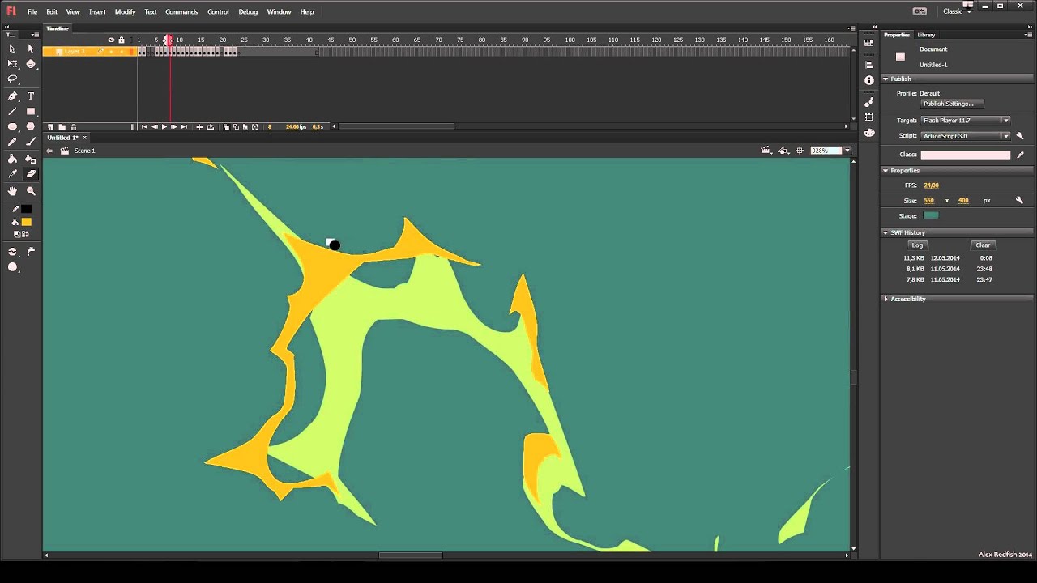
Task: Select the Hand tool
Action: 12,191
